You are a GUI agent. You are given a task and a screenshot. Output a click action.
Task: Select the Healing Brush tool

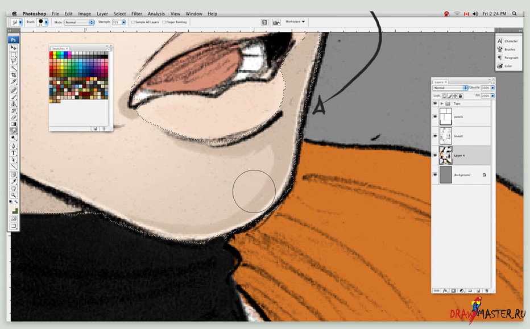pyautogui.click(x=14, y=90)
